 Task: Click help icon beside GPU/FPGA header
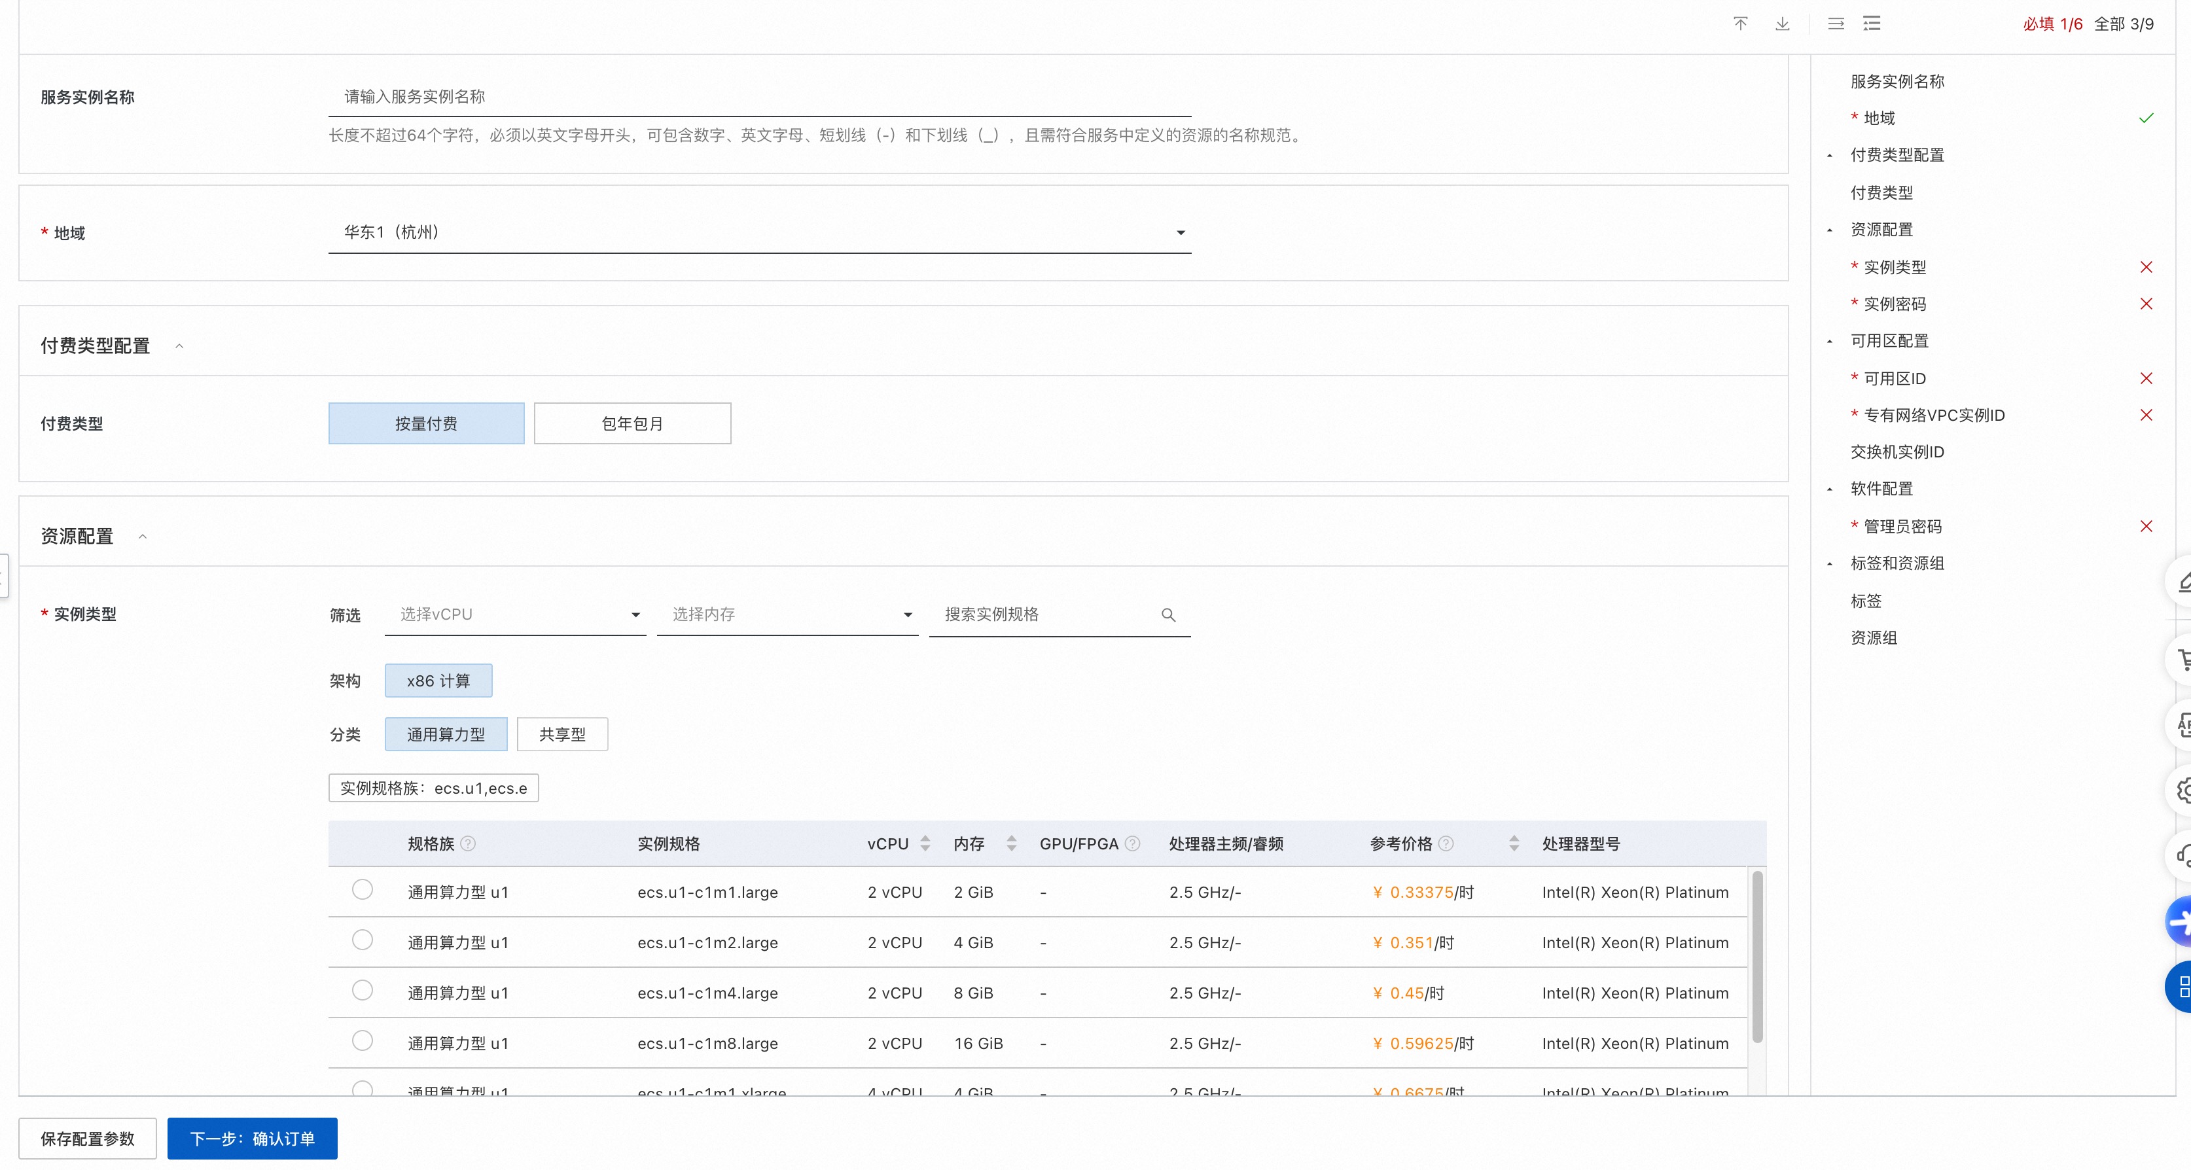coord(1132,843)
